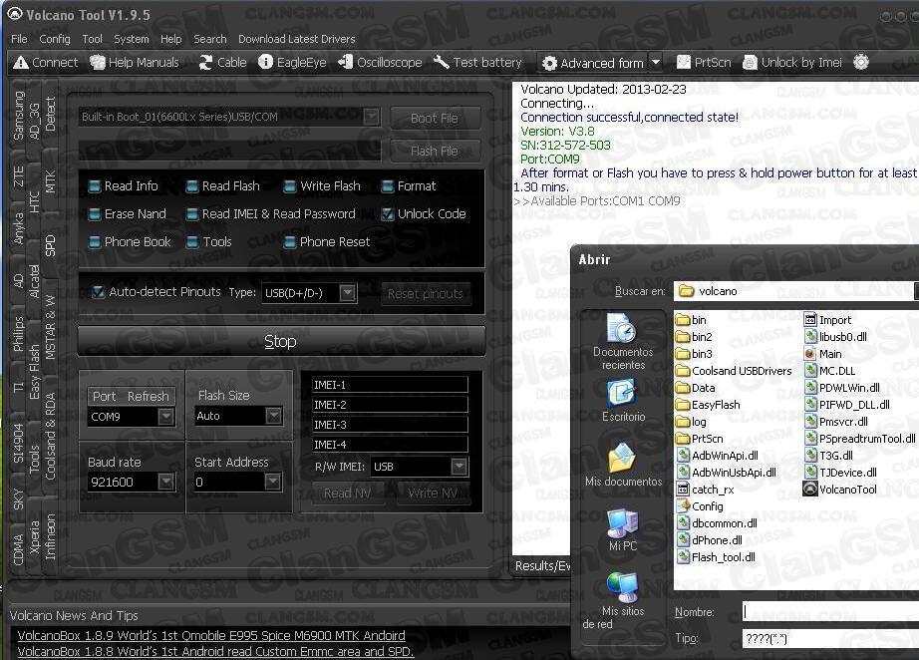The image size is (919, 660).
Task: Open VolcanoBox 1.8.9 Qmobile news link
Action: [x=211, y=635]
